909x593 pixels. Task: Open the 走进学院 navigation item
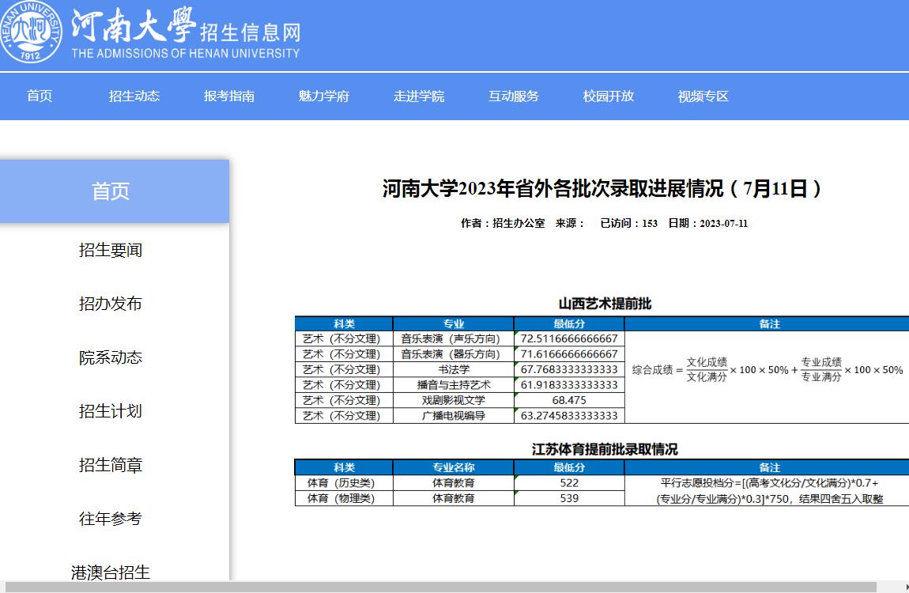coord(419,96)
